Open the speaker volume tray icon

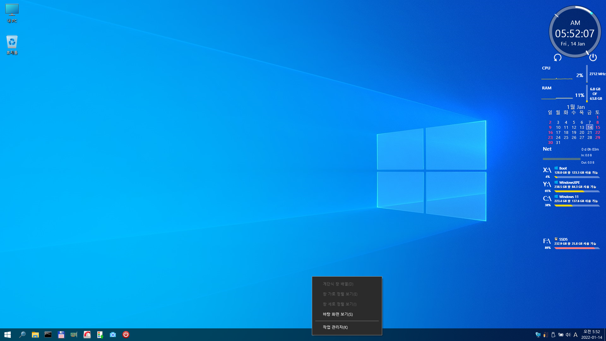(568, 335)
